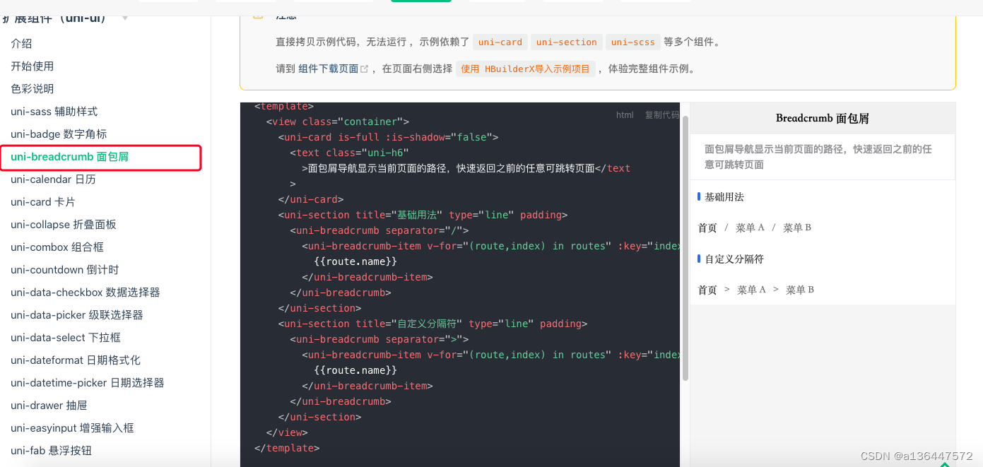Click the view class="container" code line
This screenshot has height=467, width=983.
338,122
